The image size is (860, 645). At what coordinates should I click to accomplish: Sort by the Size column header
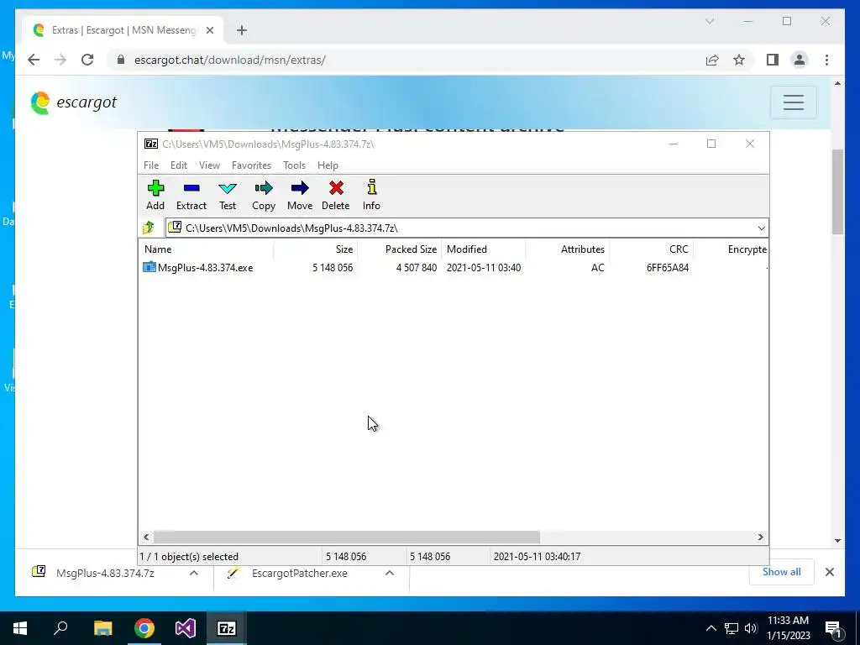click(316, 249)
